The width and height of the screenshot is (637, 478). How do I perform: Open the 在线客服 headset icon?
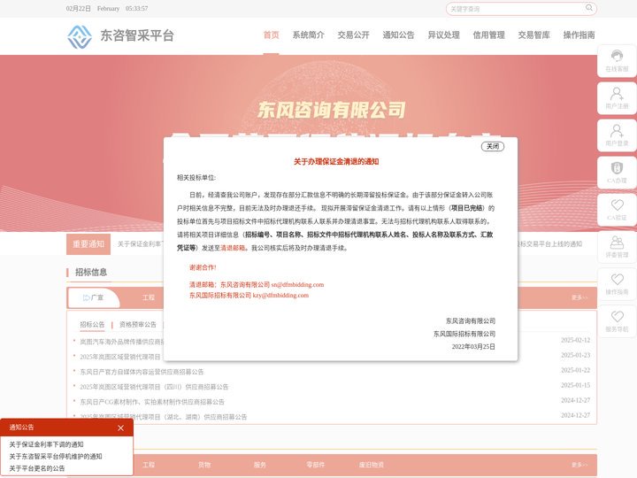(x=617, y=55)
